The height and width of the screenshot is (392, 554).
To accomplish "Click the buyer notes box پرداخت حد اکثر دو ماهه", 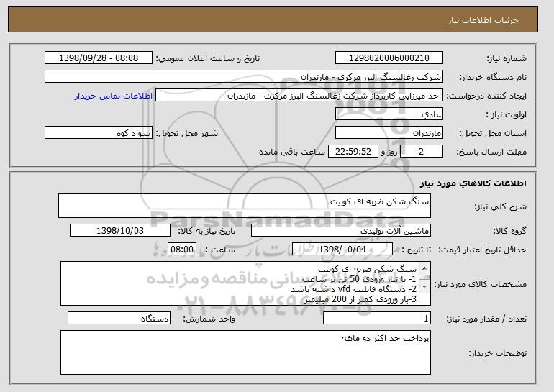I will [245, 352].
